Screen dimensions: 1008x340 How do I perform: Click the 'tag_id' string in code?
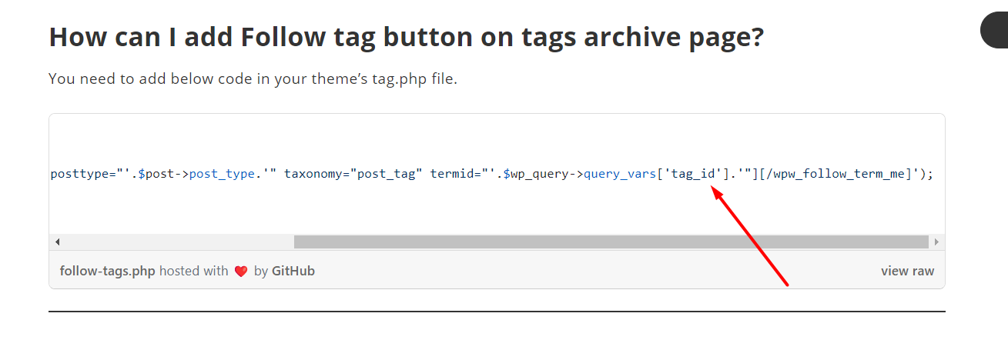(x=692, y=174)
